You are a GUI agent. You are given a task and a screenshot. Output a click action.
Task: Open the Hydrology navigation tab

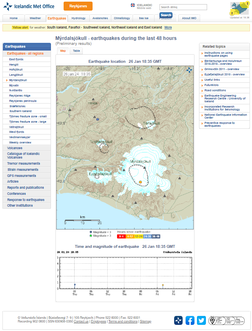pyautogui.click(x=78, y=18)
